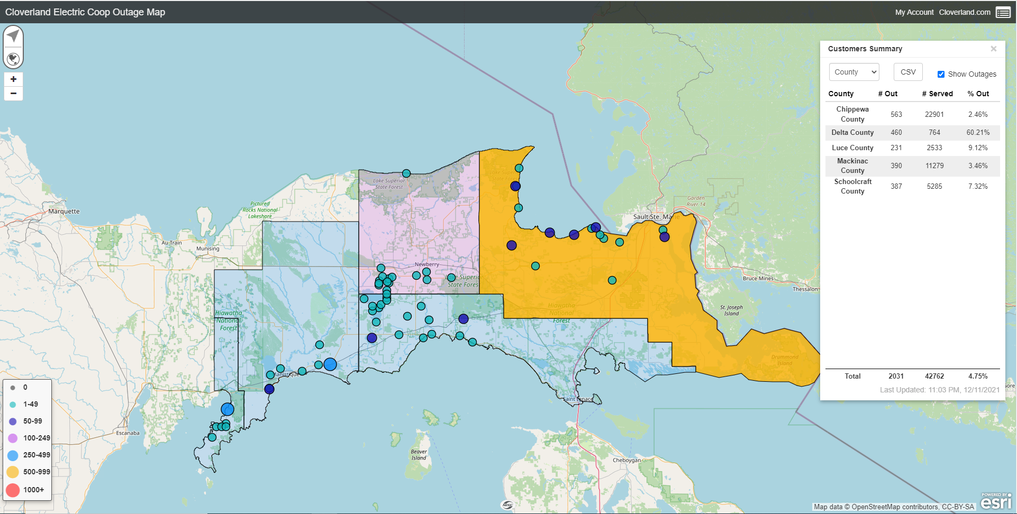Click the dark blue 50-99 legend dot
Viewport: 1017px width, 514px height.
(x=13, y=421)
